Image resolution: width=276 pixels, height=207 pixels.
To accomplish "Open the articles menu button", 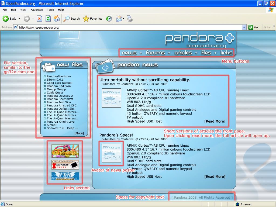I will pyautogui.click(x=183, y=53).
